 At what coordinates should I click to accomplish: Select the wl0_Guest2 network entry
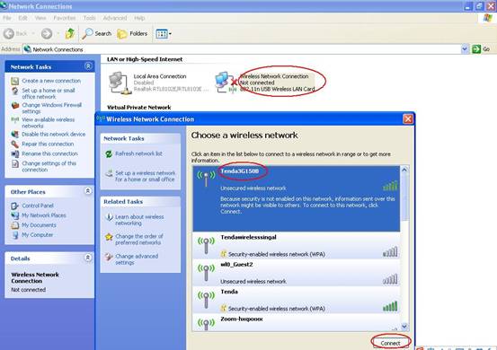(297, 273)
